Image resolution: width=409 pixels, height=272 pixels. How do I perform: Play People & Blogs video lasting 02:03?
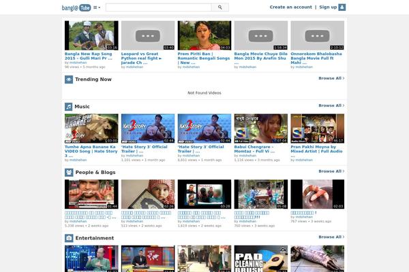click(x=318, y=194)
